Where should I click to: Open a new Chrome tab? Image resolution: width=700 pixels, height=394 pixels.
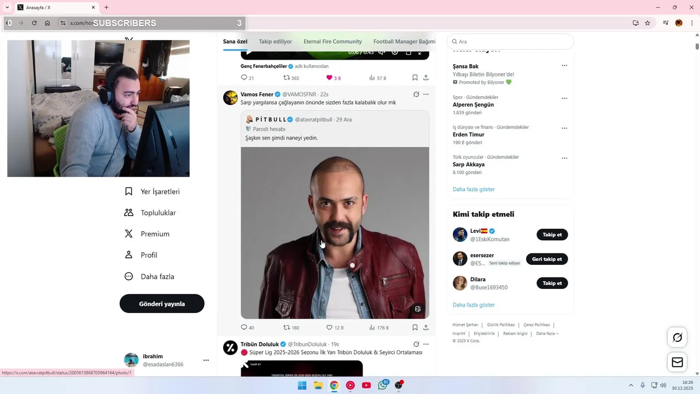tap(106, 8)
